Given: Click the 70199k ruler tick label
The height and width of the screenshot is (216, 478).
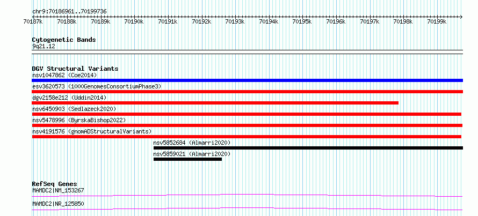Looking at the screenshot, I should click(x=438, y=21).
